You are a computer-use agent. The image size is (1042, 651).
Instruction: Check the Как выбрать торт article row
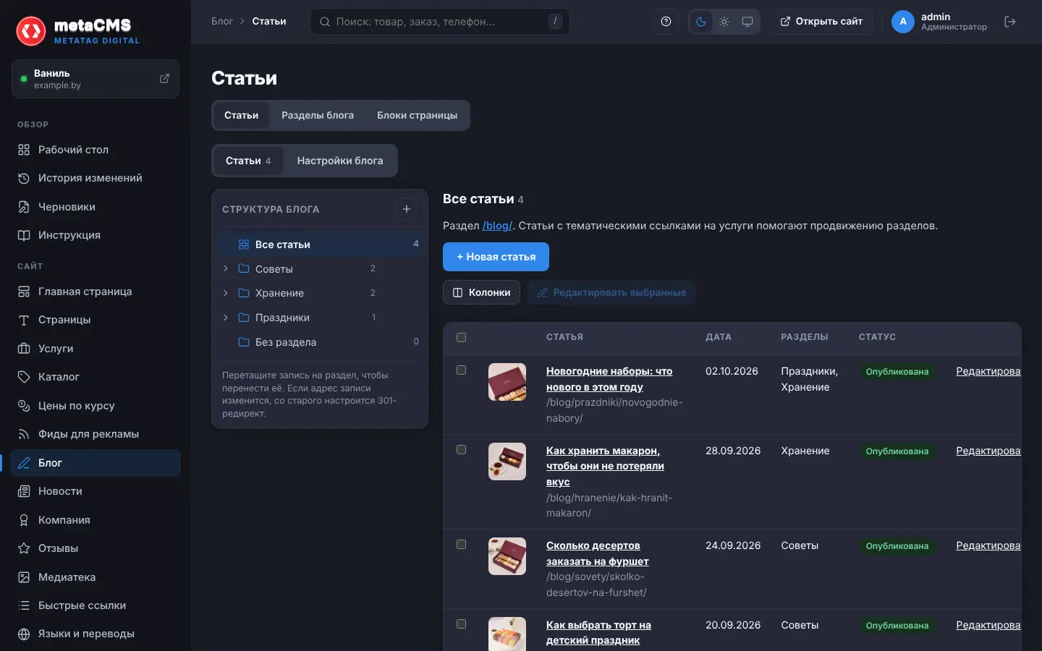tap(462, 624)
